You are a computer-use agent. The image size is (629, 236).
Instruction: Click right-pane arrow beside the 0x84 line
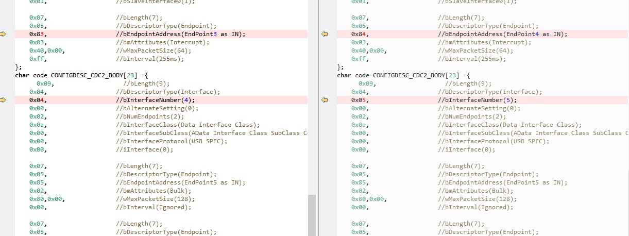click(325, 34)
